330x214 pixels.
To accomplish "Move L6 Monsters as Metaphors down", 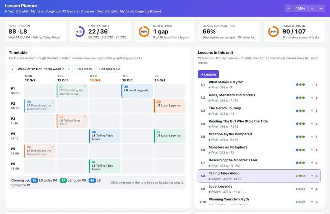I will [x=316, y=150].
